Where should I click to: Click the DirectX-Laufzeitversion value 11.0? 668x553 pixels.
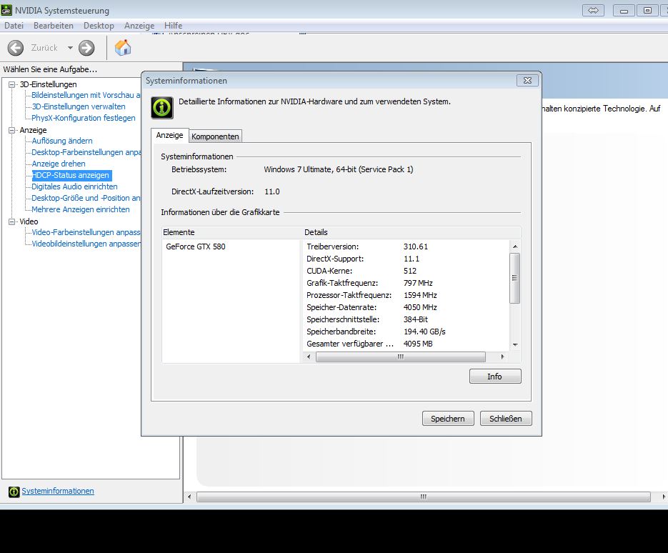pyautogui.click(x=271, y=191)
